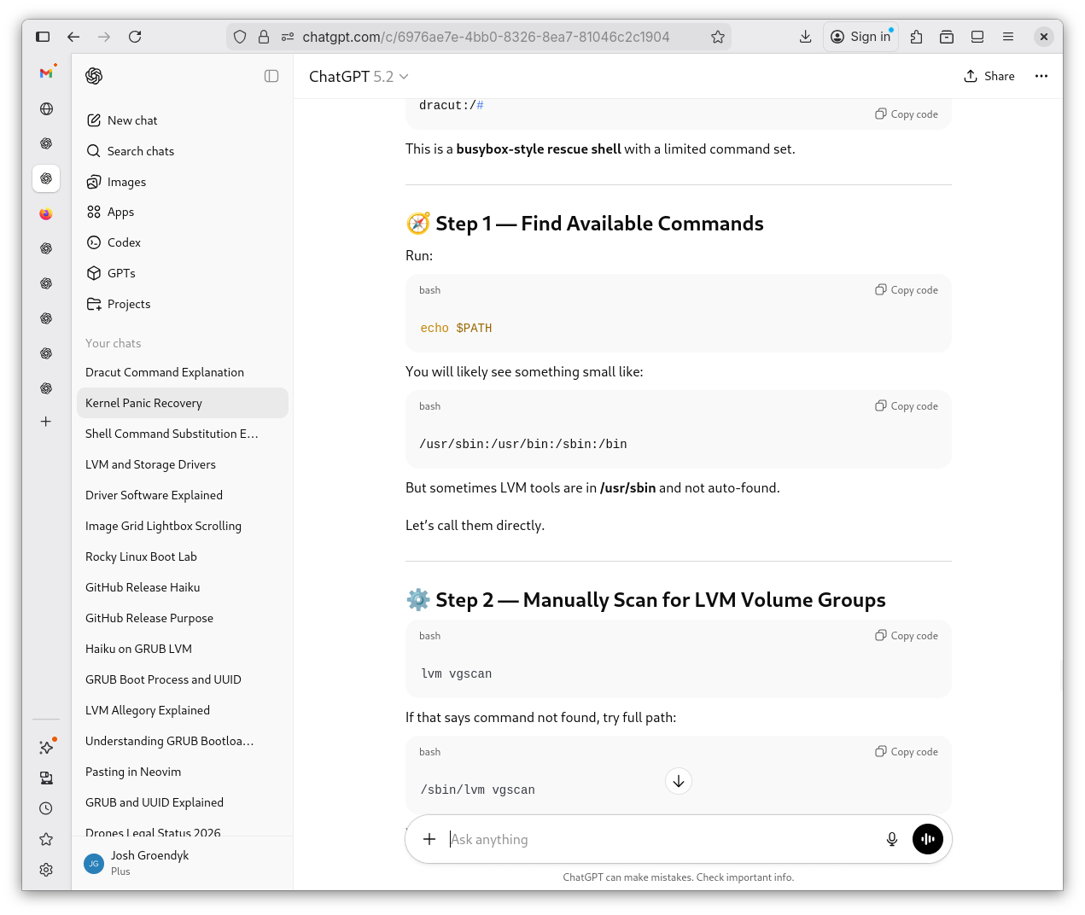Screen dimensions: 1085x915
Task: Open the Rocky Linux Boot Lab chat
Action: 141,557
